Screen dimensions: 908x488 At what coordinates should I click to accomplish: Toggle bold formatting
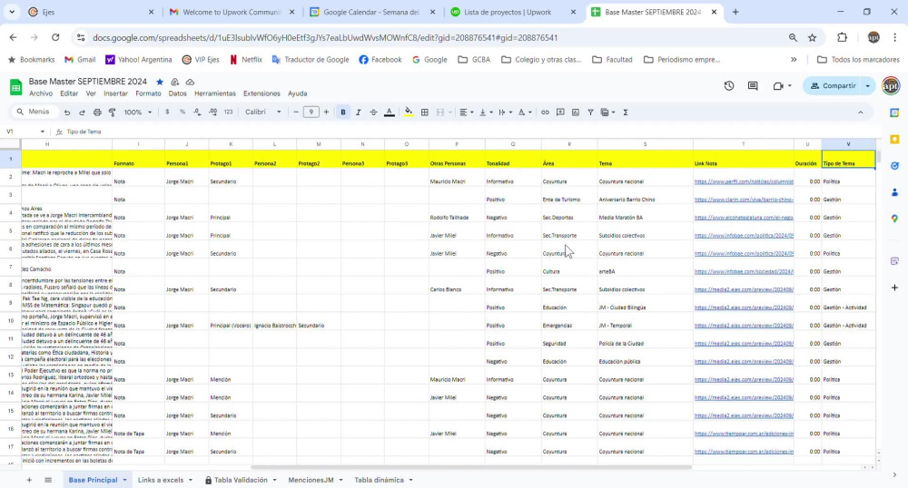pyautogui.click(x=343, y=112)
